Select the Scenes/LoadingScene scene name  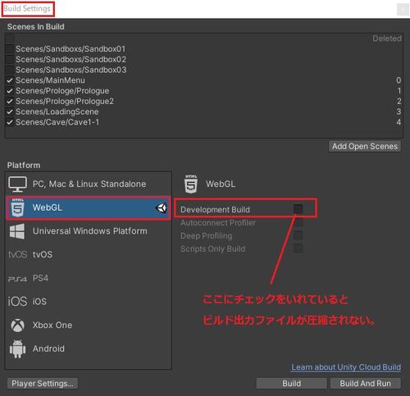57,112
